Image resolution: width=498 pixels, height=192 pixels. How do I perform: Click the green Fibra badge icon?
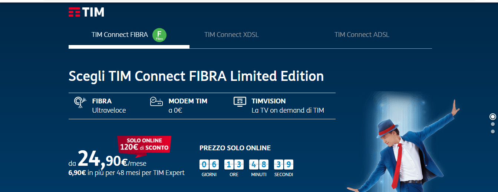(159, 35)
